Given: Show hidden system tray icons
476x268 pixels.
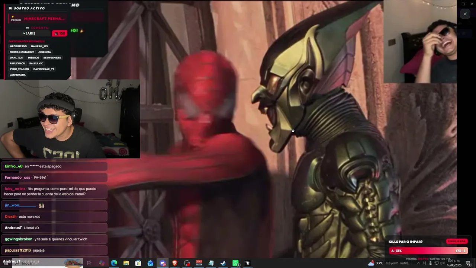Looking at the screenshot, I should pos(418,263).
